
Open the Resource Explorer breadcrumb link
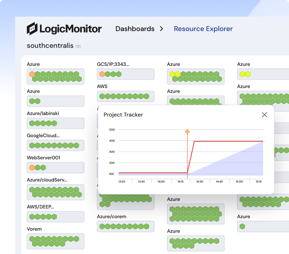coord(203,29)
